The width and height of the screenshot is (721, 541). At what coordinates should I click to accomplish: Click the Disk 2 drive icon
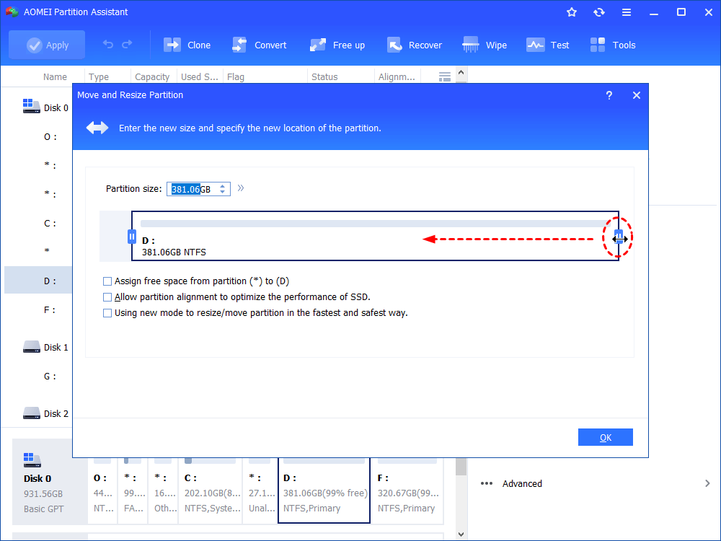click(32, 413)
